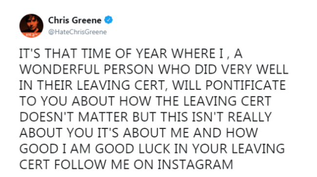
Task: Click the phrase DOESN'T MATTER in the tweet
Action: [74, 117]
